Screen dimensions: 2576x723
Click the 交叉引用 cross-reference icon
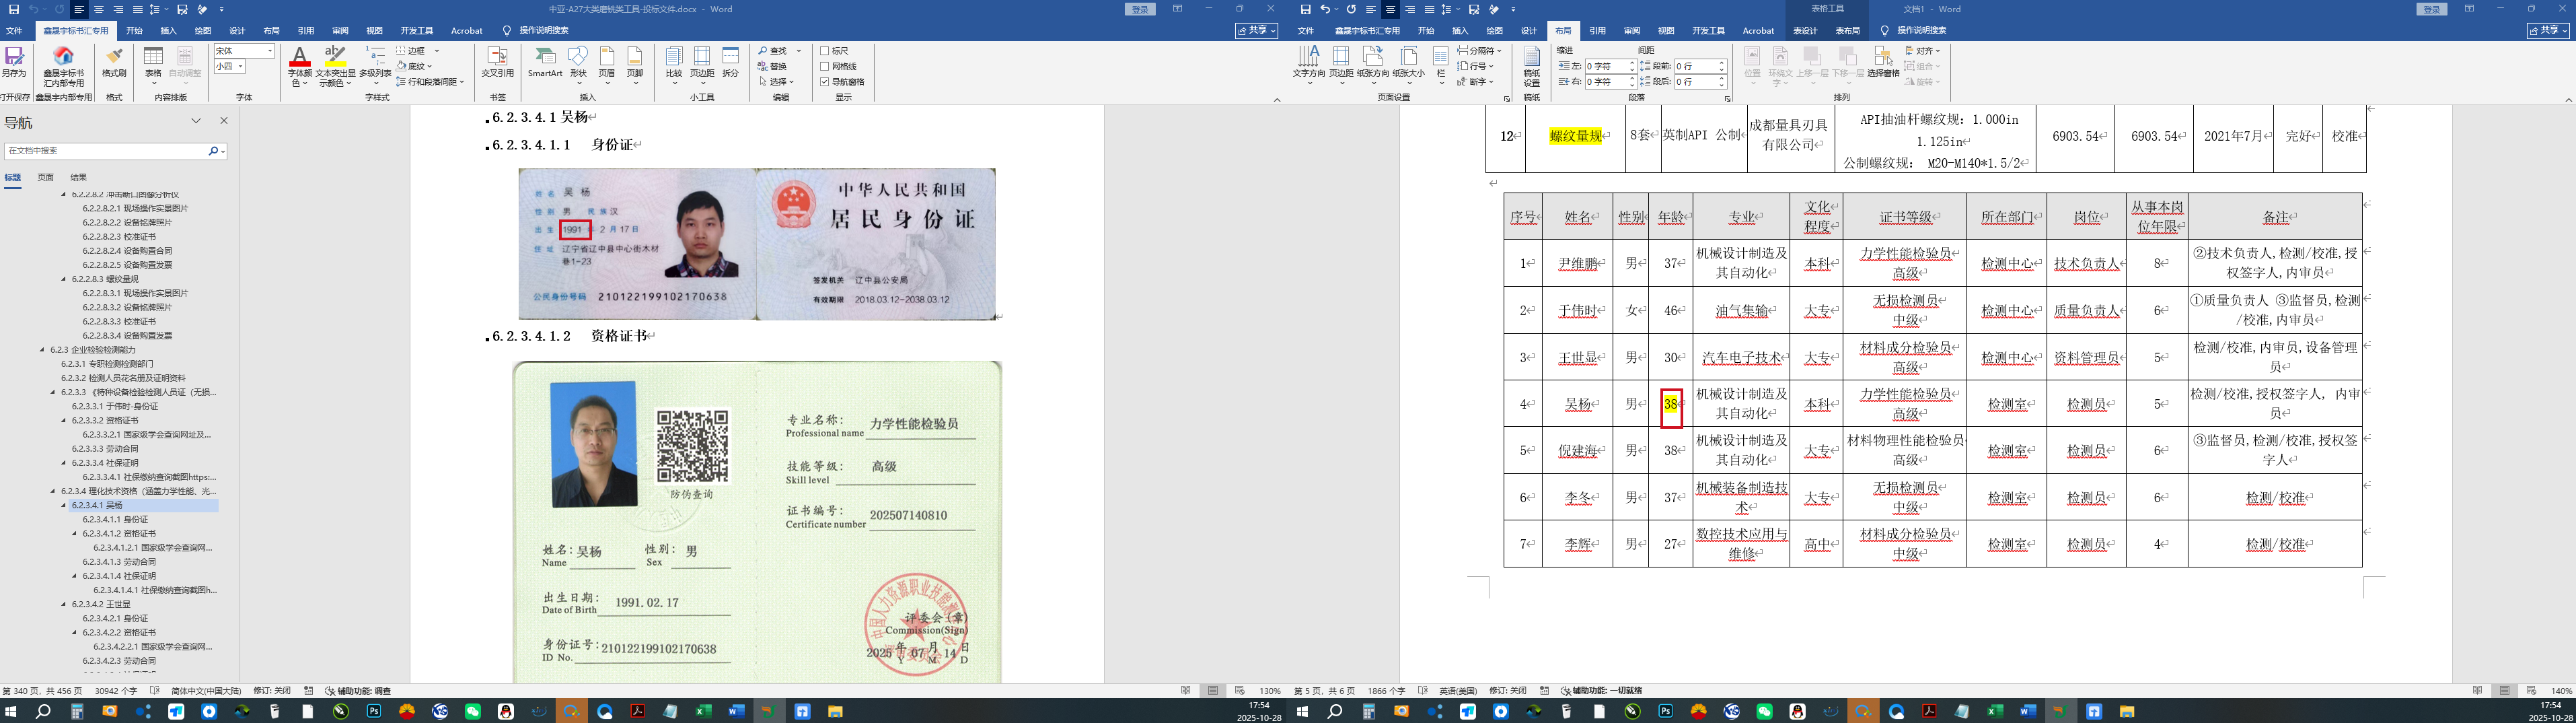pos(497,61)
